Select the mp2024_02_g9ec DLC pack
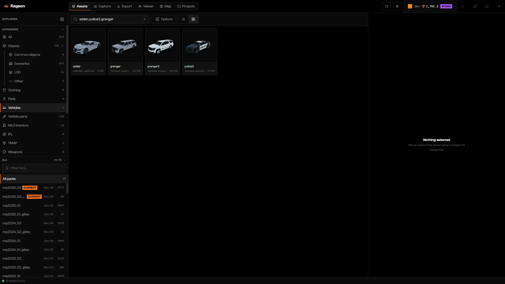 tap(33, 232)
